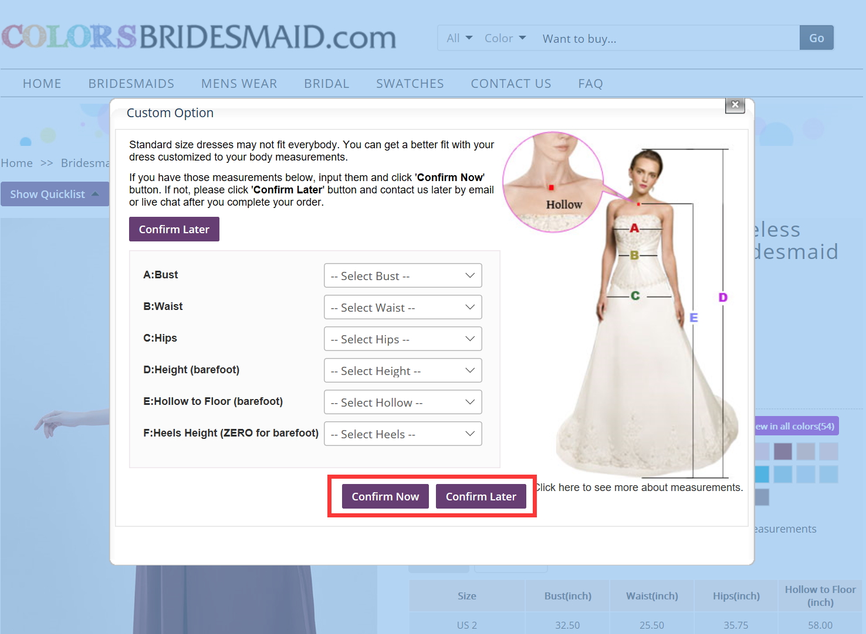Click the ColorsBridesmaid.com logo
Viewport: 866px width, 634px height.
pyautogui.click(x=198, y=37)
